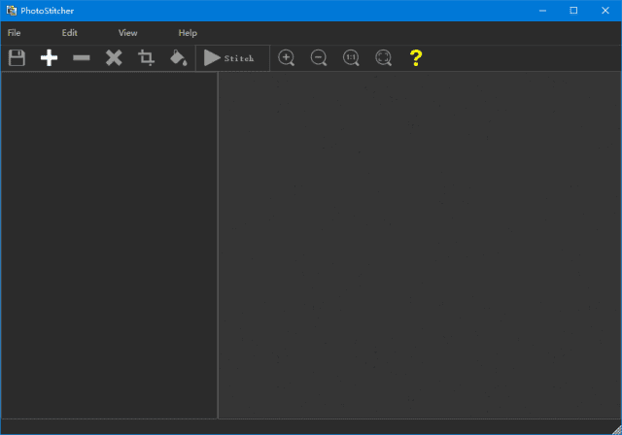
Task: Open the File menu
Action: point(14,33)
